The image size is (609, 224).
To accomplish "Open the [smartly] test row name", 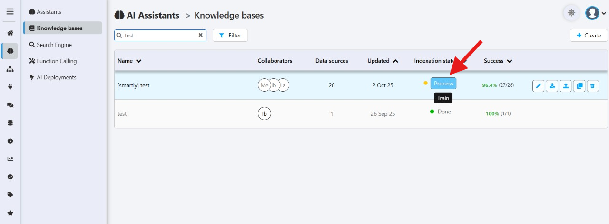I will 134,85.
